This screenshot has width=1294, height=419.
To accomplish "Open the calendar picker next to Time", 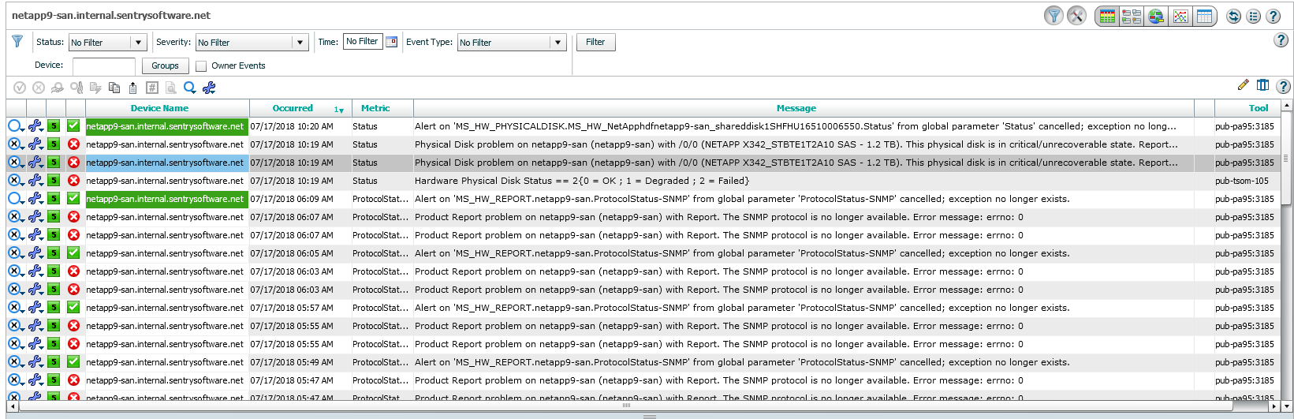I will coord(391,42).
